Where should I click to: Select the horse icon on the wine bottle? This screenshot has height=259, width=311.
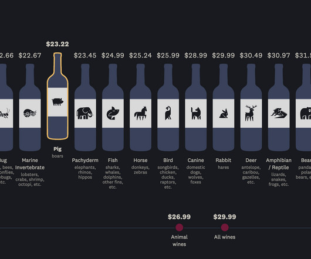coord(140,113)
